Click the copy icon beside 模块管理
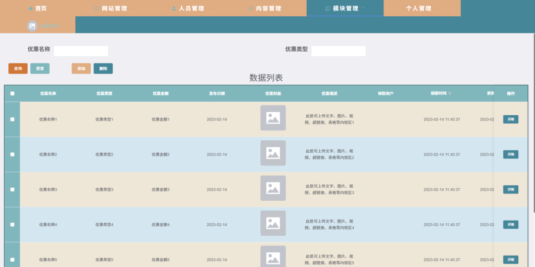The image size is (535, 267). click(x=328, y=8)
